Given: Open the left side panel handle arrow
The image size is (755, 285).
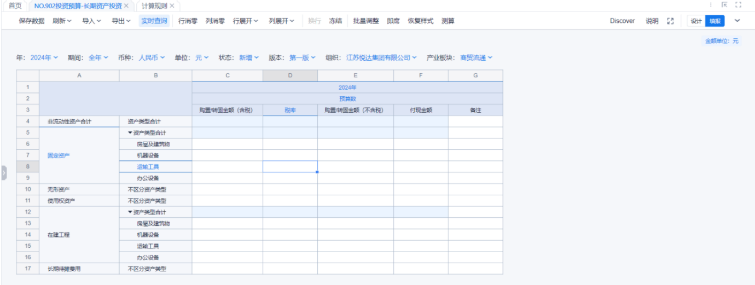Looking at the screenshot, I should [x=4, y=172].
